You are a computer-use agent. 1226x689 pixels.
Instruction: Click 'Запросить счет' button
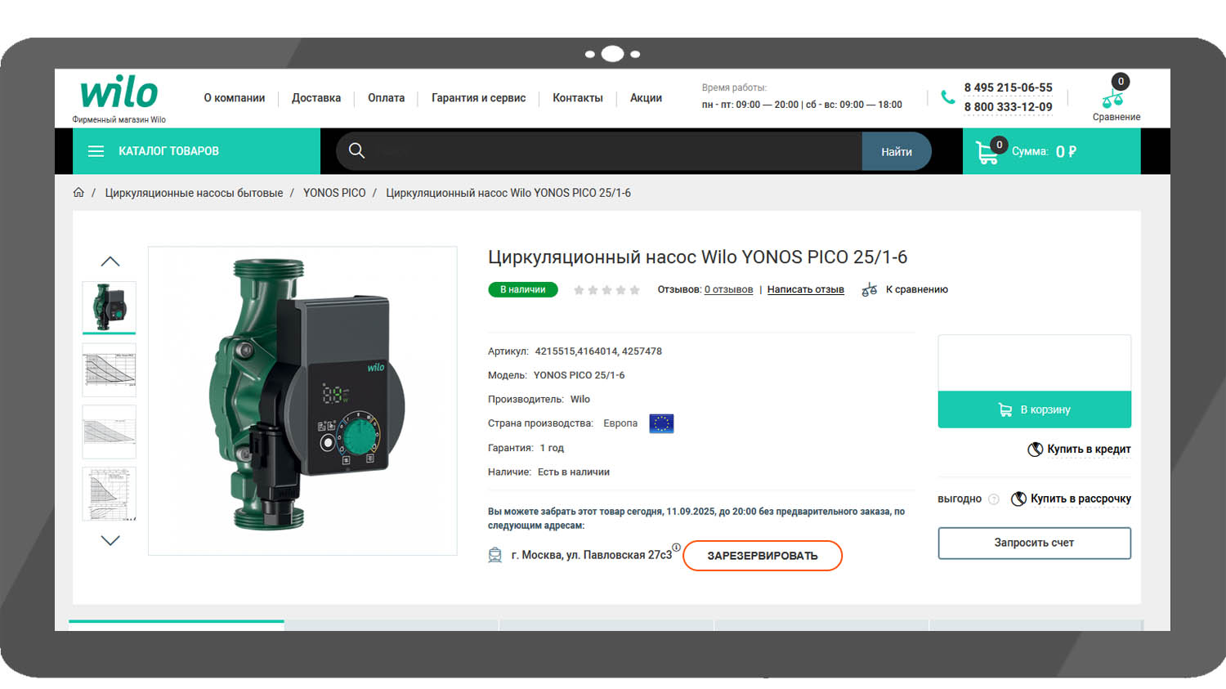point(1034,543)
